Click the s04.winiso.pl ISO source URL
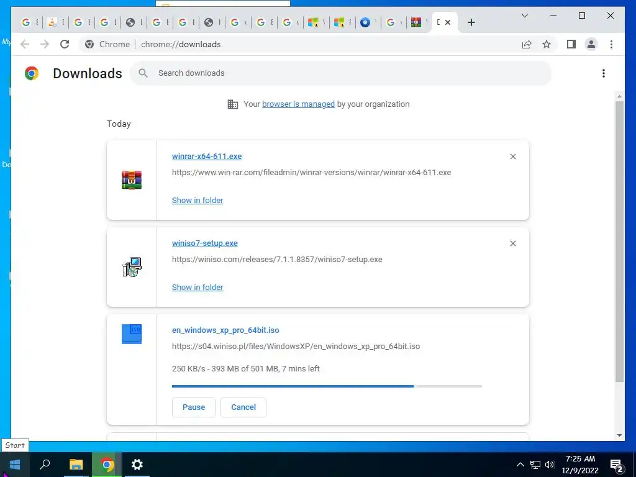This screenshot has width=636, height=477. (x=296, y=347)
